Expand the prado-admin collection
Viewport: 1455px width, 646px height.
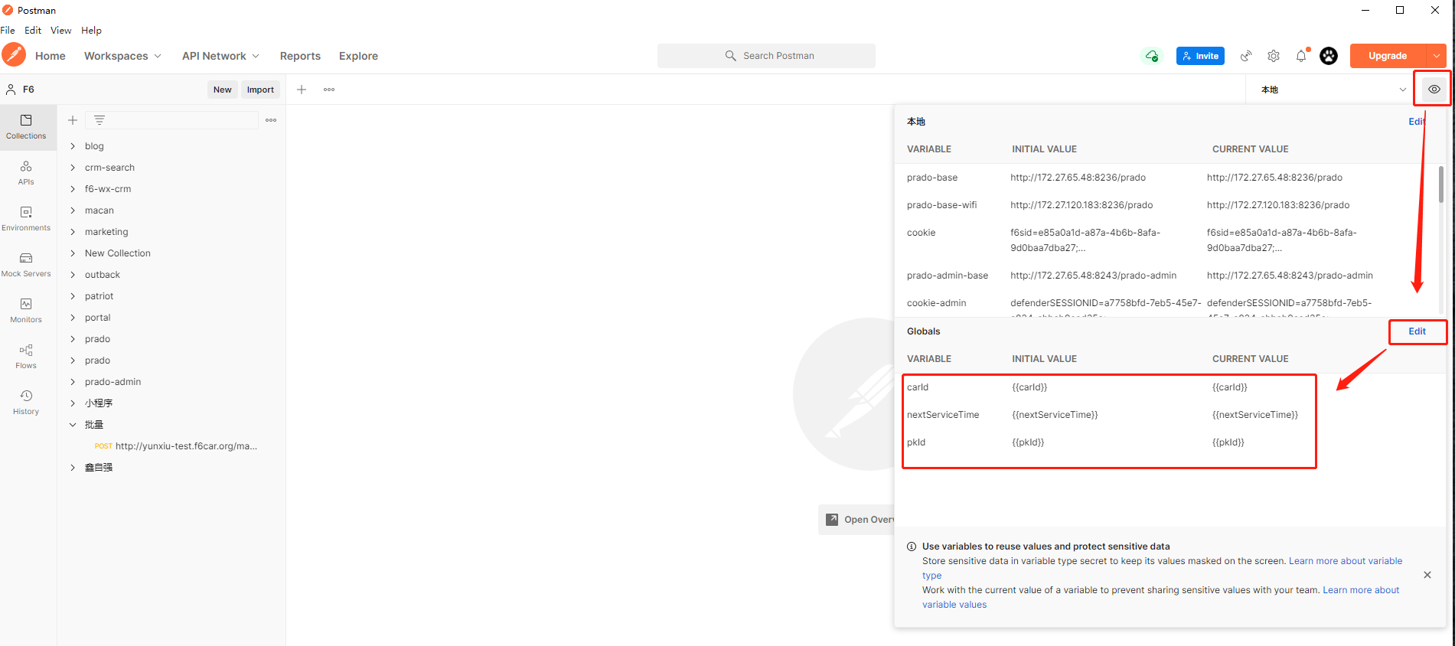[x=73, y=382]
